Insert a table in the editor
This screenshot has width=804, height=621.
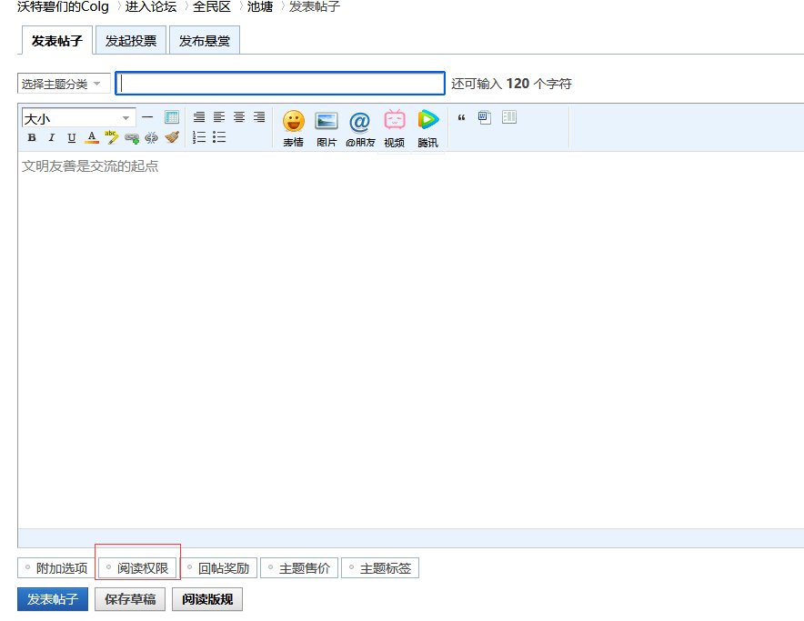coord(172,117)
